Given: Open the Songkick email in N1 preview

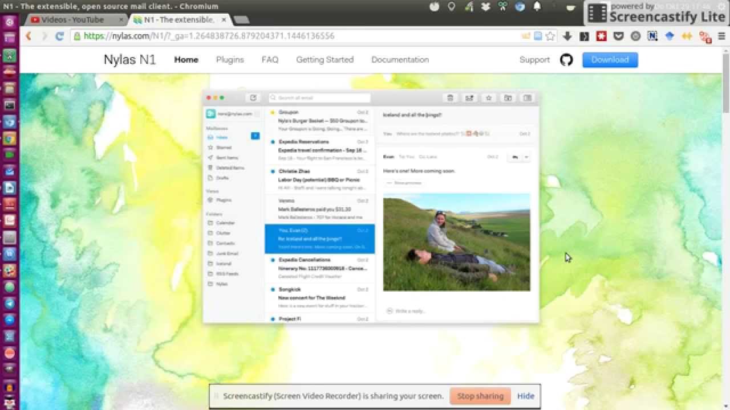Looking at the screenshot, I should pos(320,298).
